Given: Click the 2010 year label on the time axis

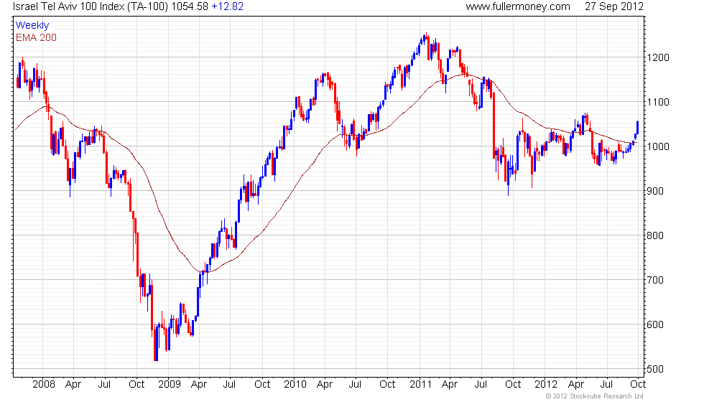Looking at the screenshot, I should tap(295, 384).
